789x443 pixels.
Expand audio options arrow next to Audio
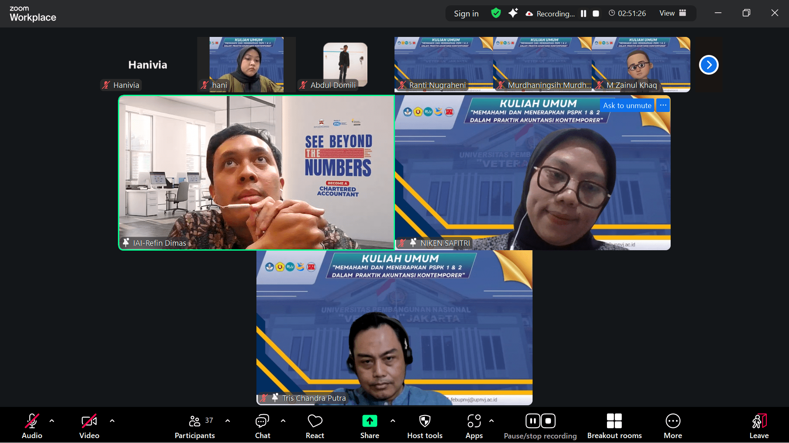(x=52, y=421)
